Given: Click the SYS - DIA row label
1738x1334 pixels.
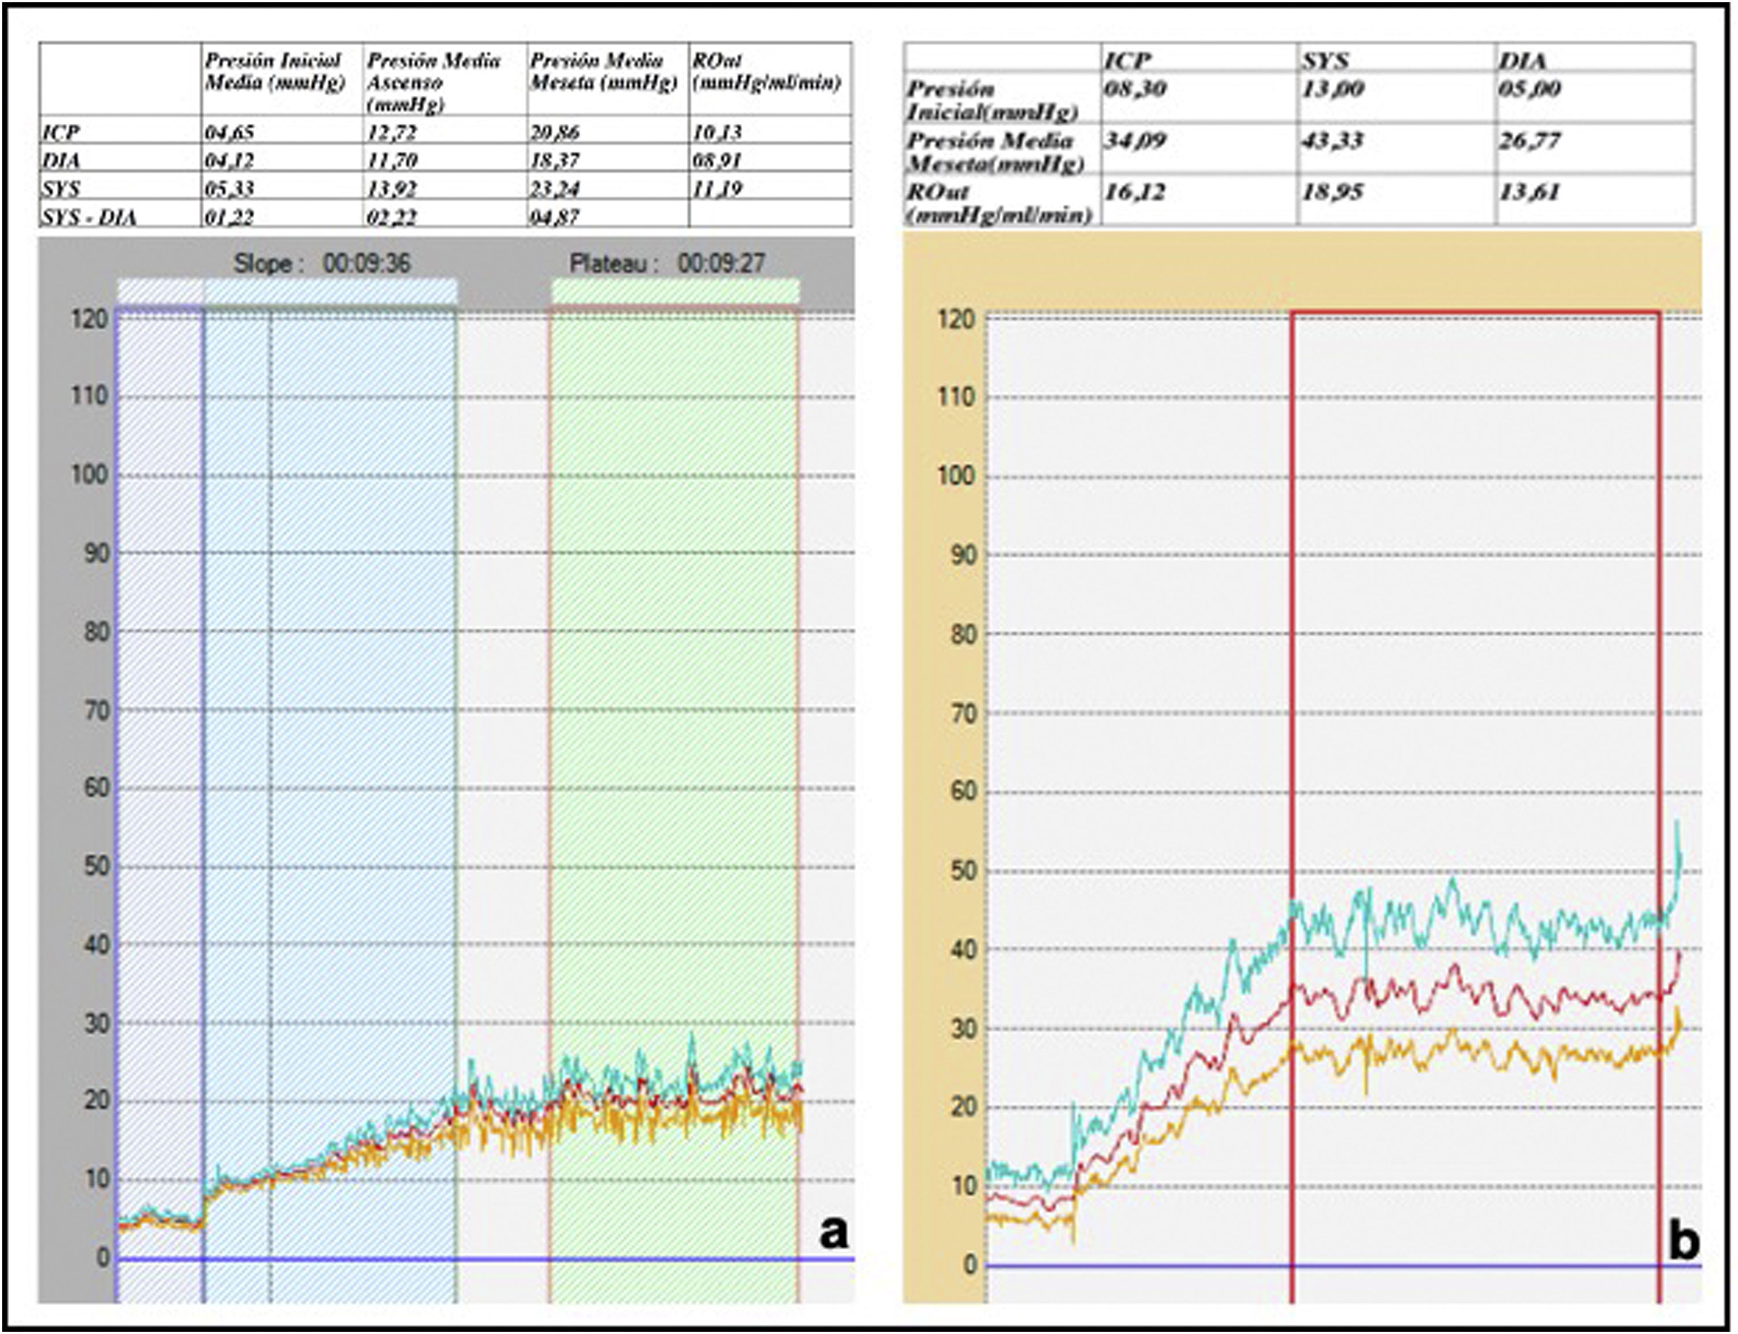Looking at the screenshot, I should pos(89,217).
